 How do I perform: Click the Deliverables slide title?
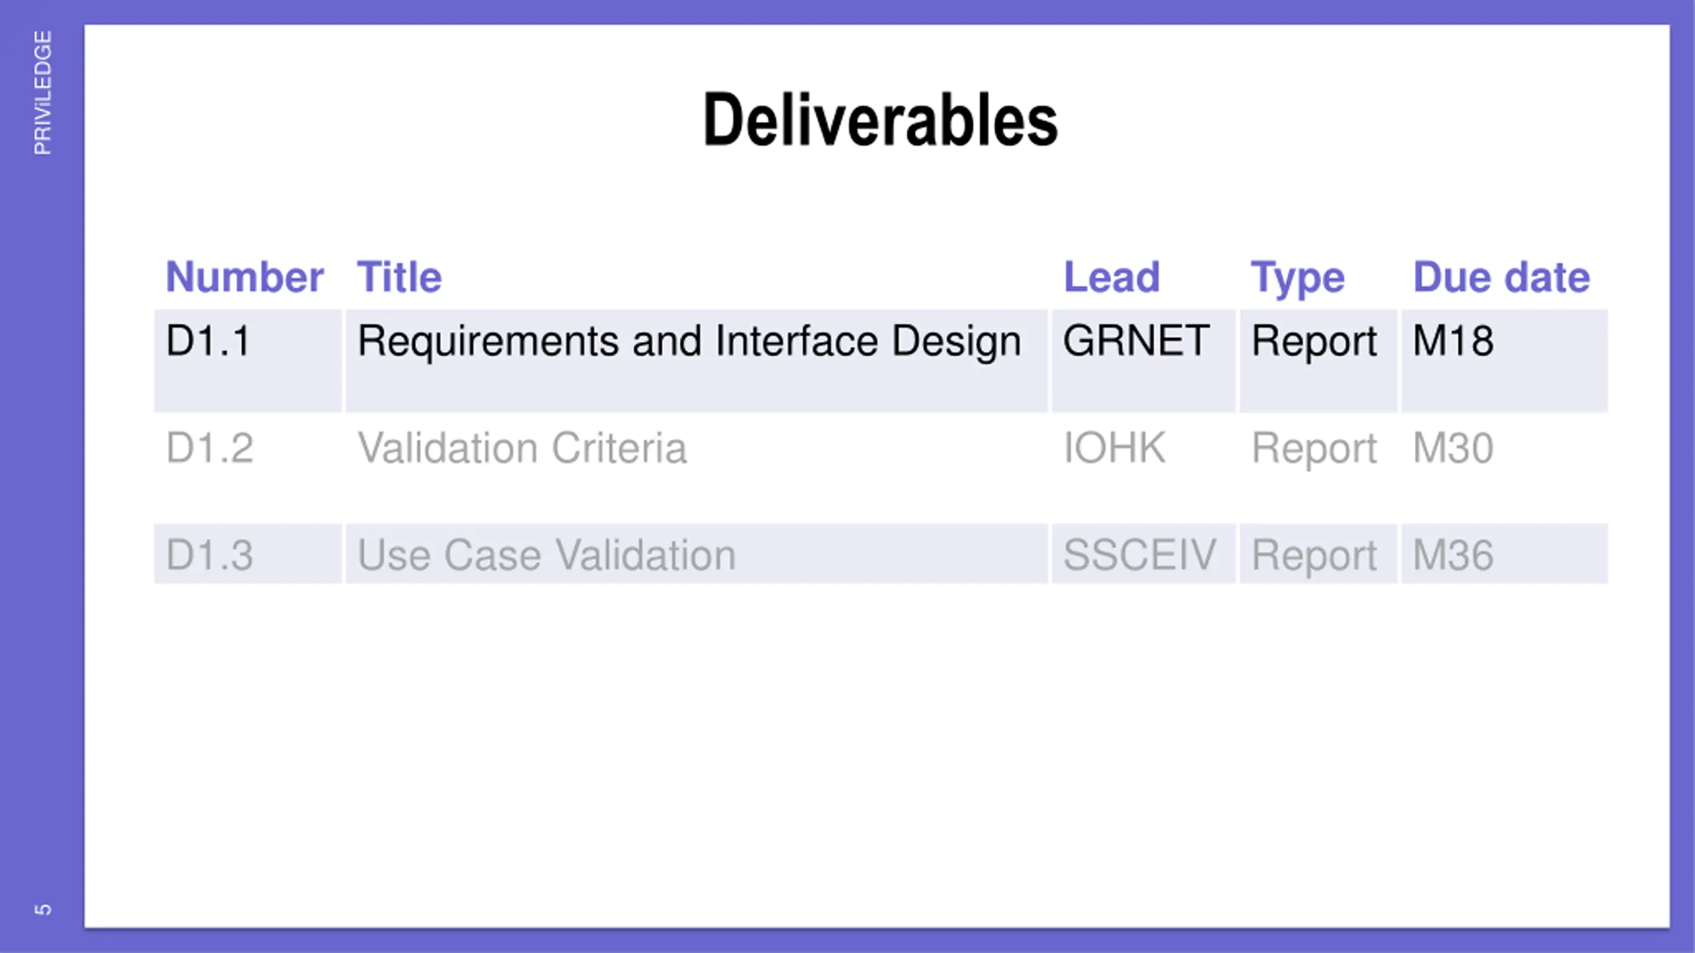[x=880, y=120]
